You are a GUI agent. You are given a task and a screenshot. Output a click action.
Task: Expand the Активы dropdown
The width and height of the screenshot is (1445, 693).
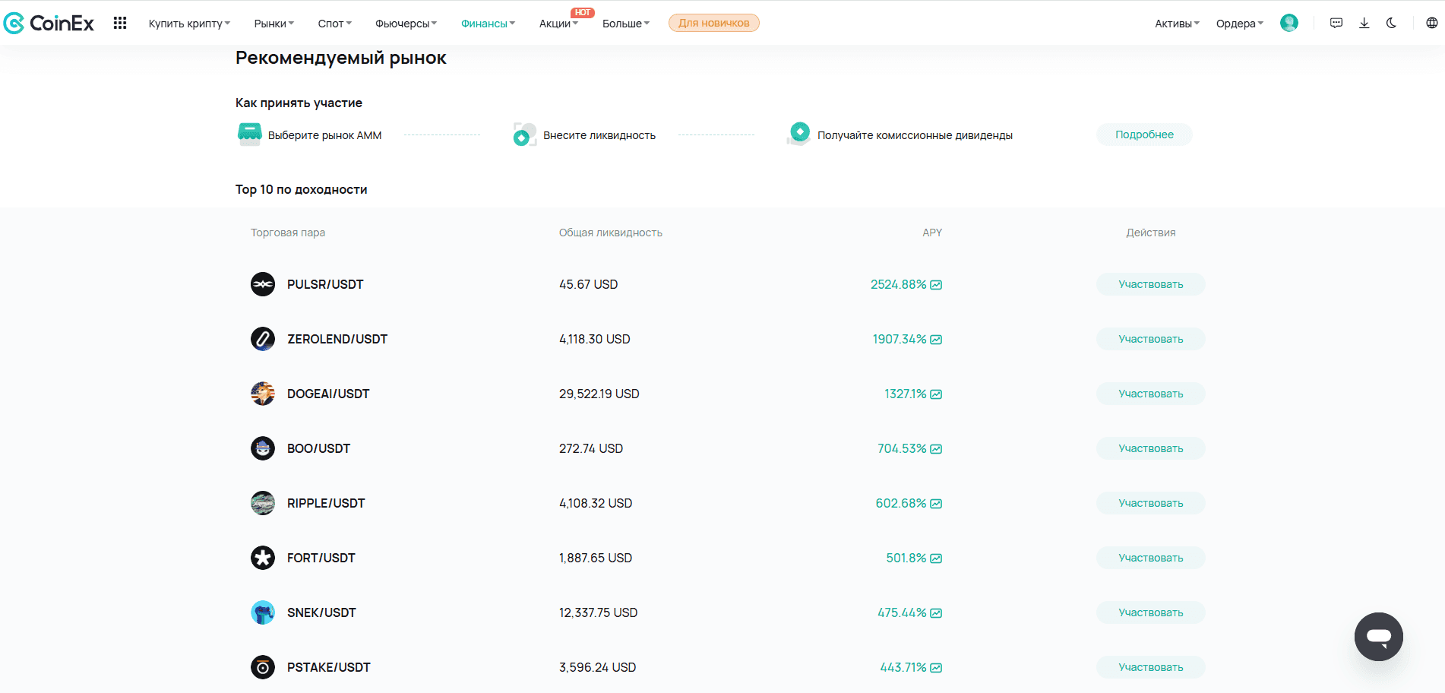[x=1178, y=24]
